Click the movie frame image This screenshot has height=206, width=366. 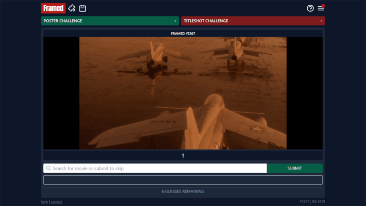(x=183, y=93)
